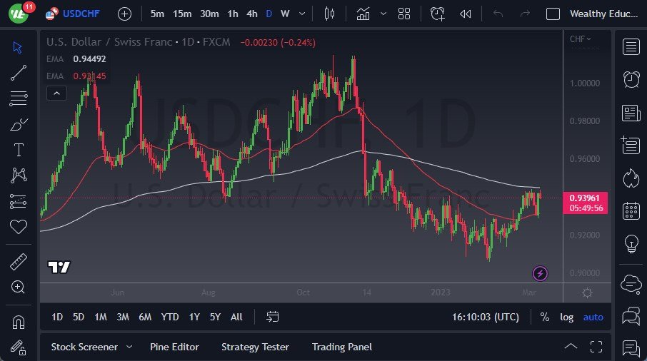Open the CHF currency dropdown
This screenshot has width=647, height=361.
tap(580, 39)
